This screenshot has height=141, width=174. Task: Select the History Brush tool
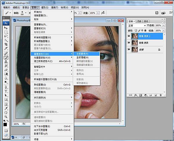point(6,66)
